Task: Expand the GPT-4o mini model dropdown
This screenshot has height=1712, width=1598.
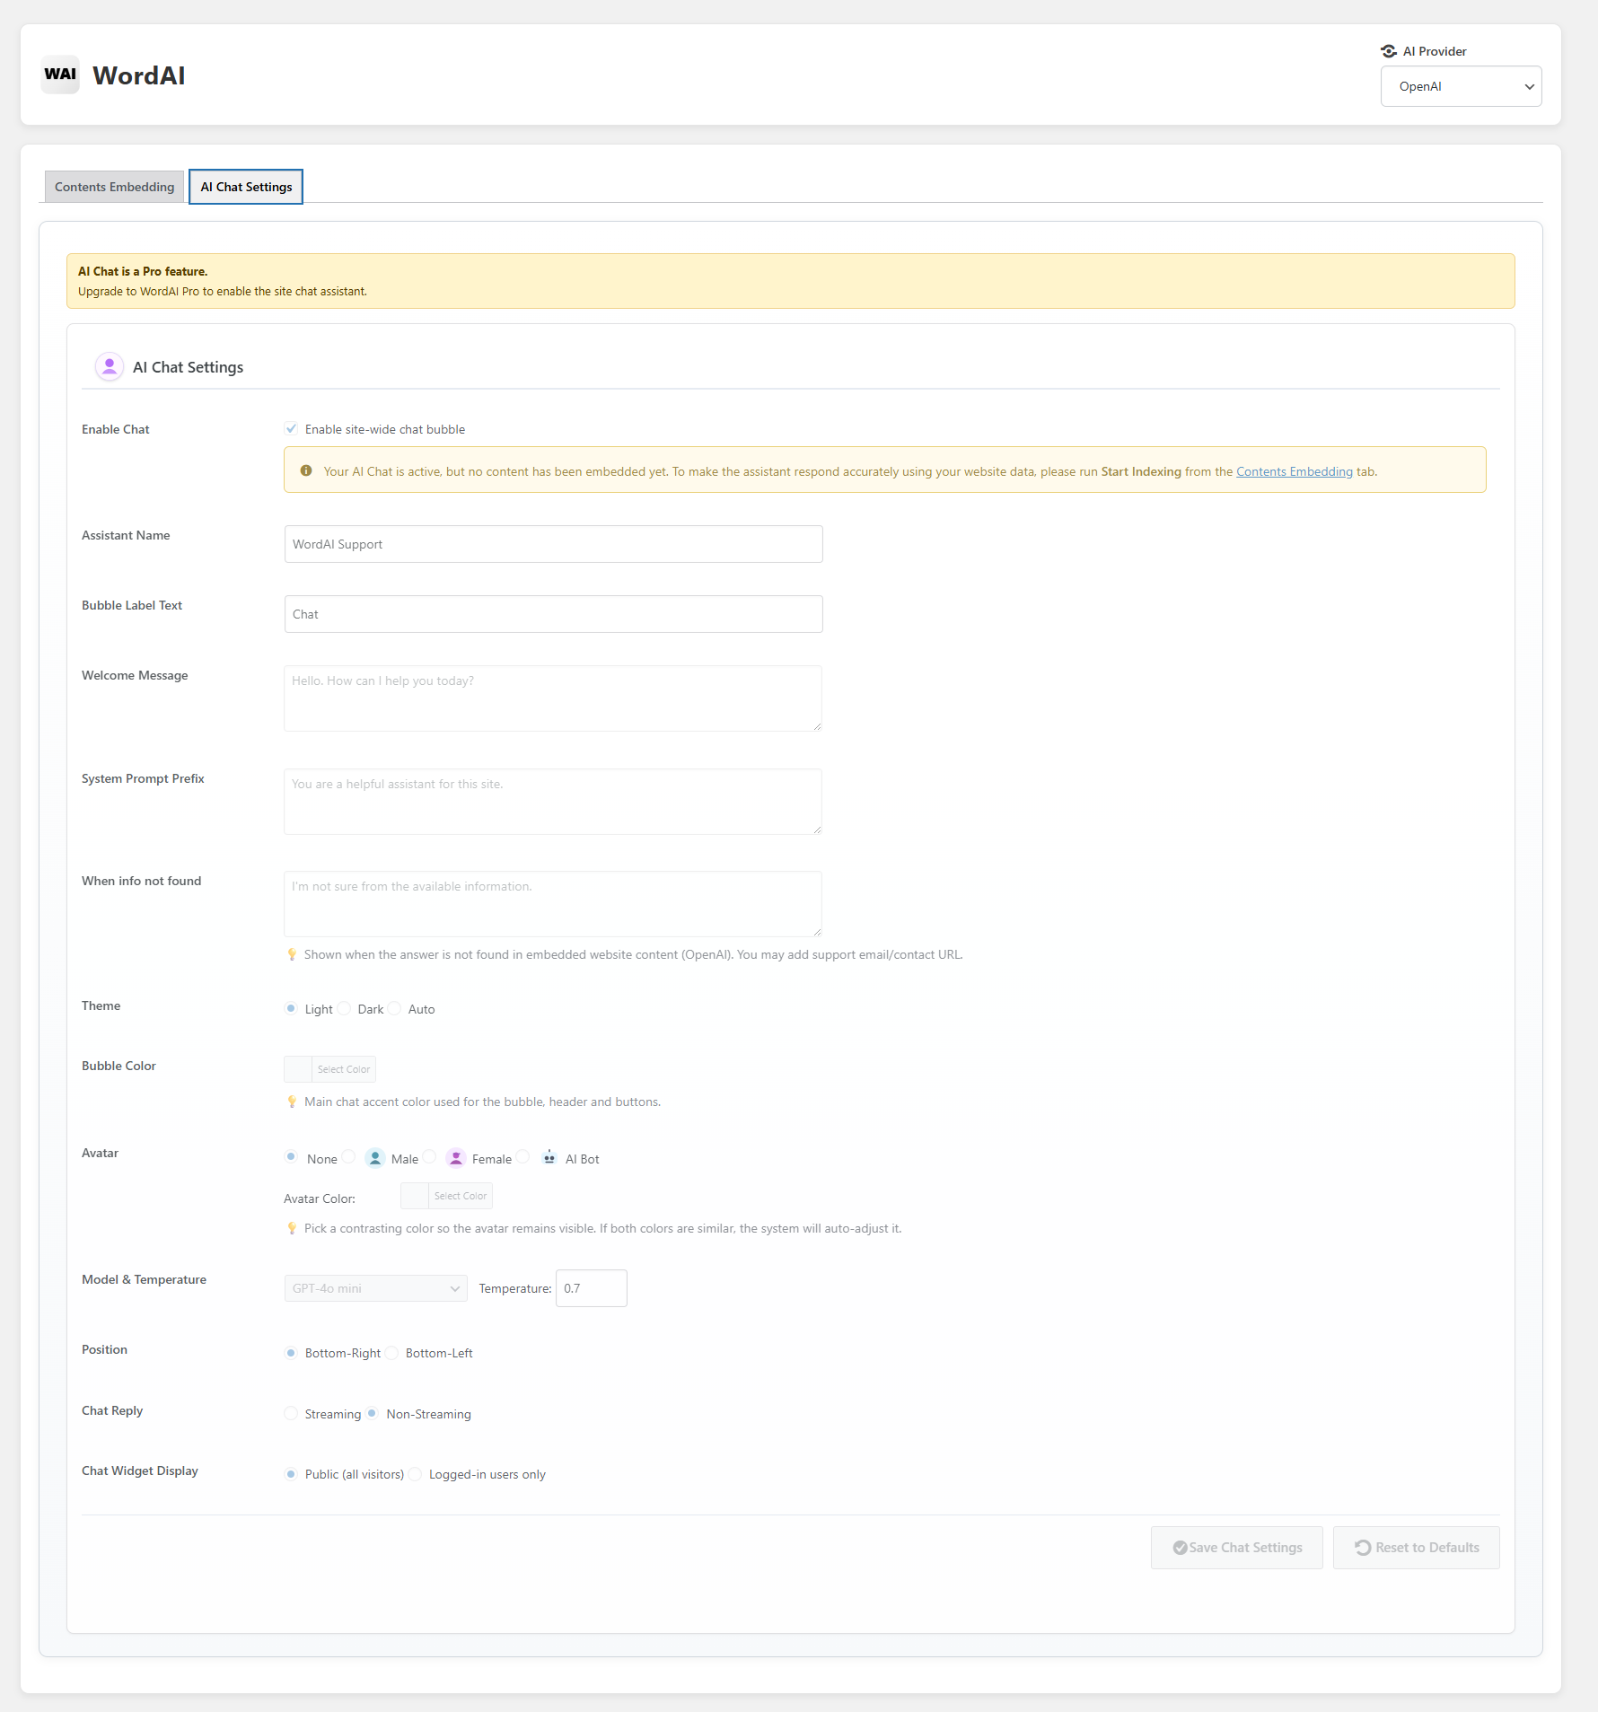Action: [375, 1288]
